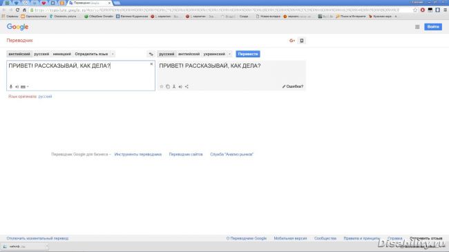
Task: Click the transliteration icon under translation
Action: pos(174,86)
